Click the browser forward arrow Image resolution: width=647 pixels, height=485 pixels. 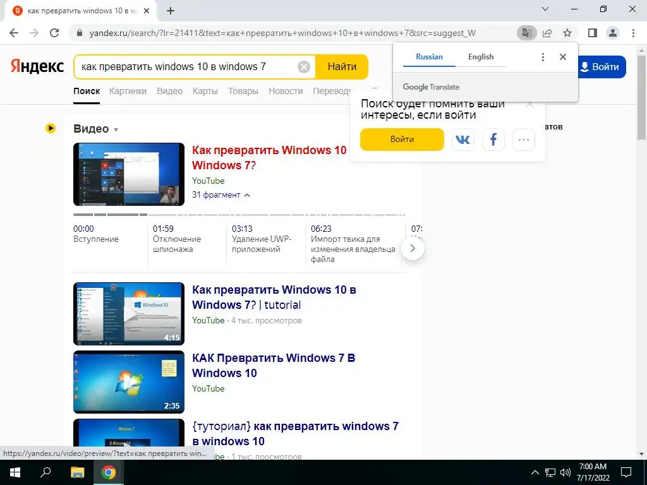pos(34,33)
